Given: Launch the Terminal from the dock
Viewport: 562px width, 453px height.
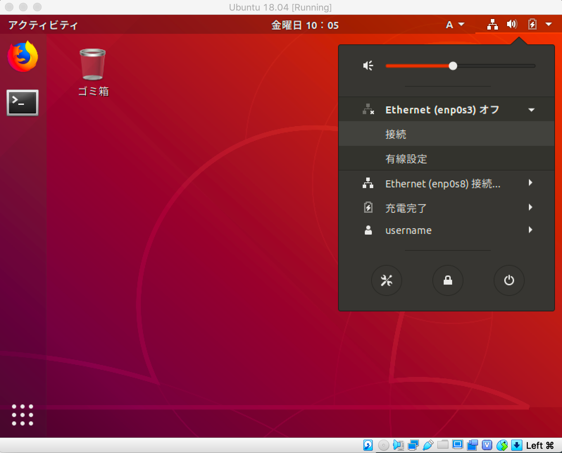Looking at the screenshot, I should pyautogui.click(x=23, y=103).
